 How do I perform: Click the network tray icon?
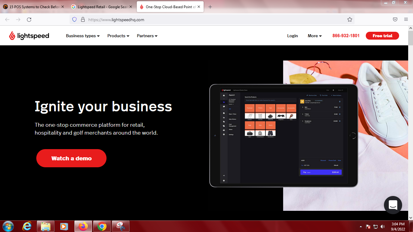pos(375,226)
